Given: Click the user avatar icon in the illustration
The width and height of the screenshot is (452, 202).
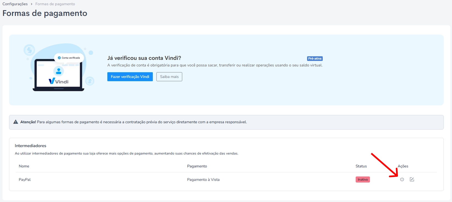Looking at the screenshot, I should point(58,71).
